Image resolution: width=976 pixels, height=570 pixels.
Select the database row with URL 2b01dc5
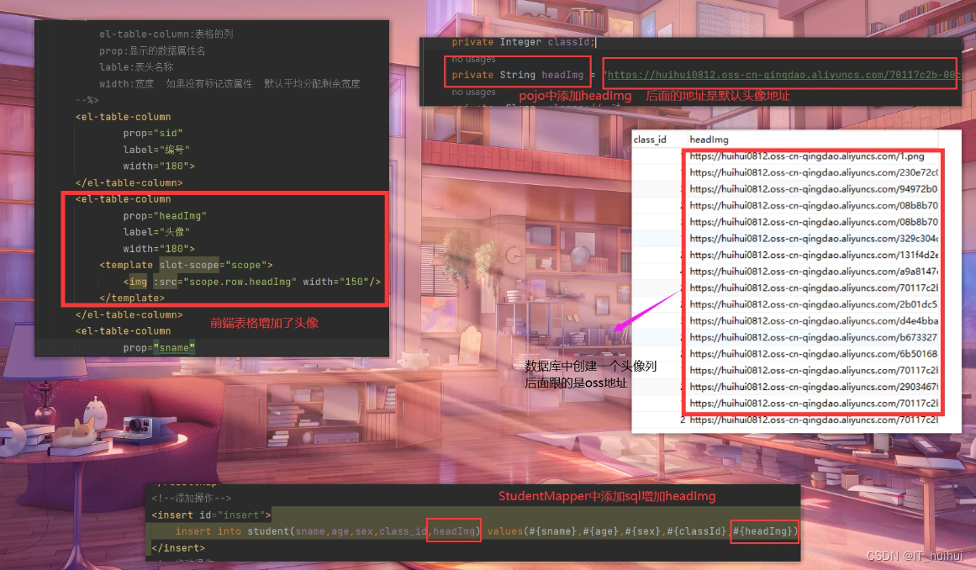tap(814, 304)
